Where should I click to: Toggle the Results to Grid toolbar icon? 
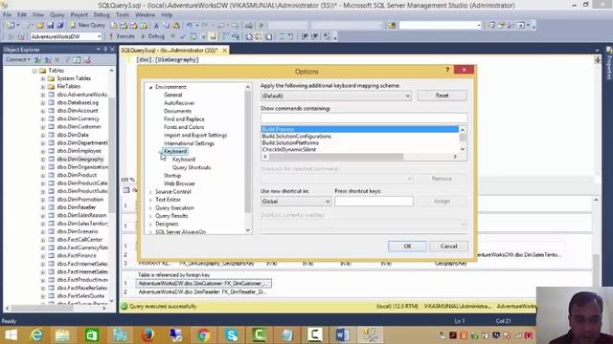point(259,36)
